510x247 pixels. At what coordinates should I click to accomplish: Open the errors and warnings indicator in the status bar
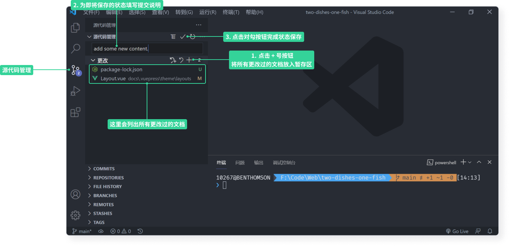[121, 231]
